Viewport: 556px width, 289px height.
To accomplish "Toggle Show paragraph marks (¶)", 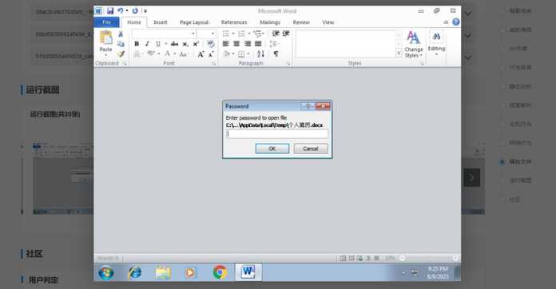I will pos(276,53).
